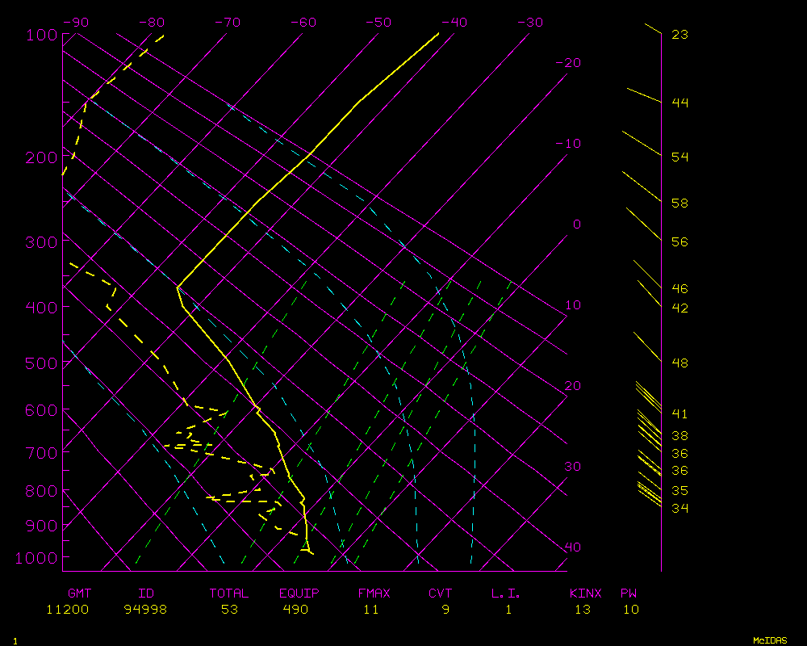Select station ID value 94998
The width and height of the screenshot is (807, 646).
145,610
